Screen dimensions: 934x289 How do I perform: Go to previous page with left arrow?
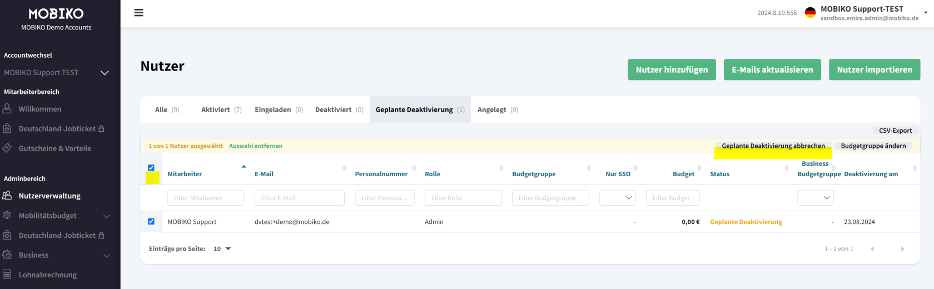click(x=872, y=249)
